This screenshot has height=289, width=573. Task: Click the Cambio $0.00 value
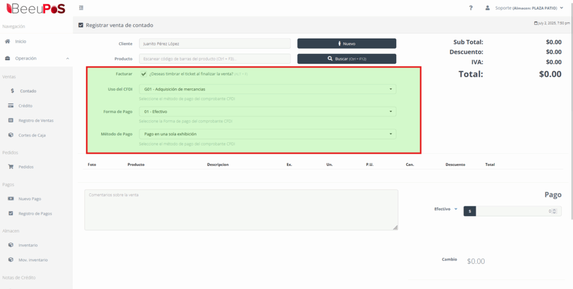pyautogui.click(x=476, y=261)
